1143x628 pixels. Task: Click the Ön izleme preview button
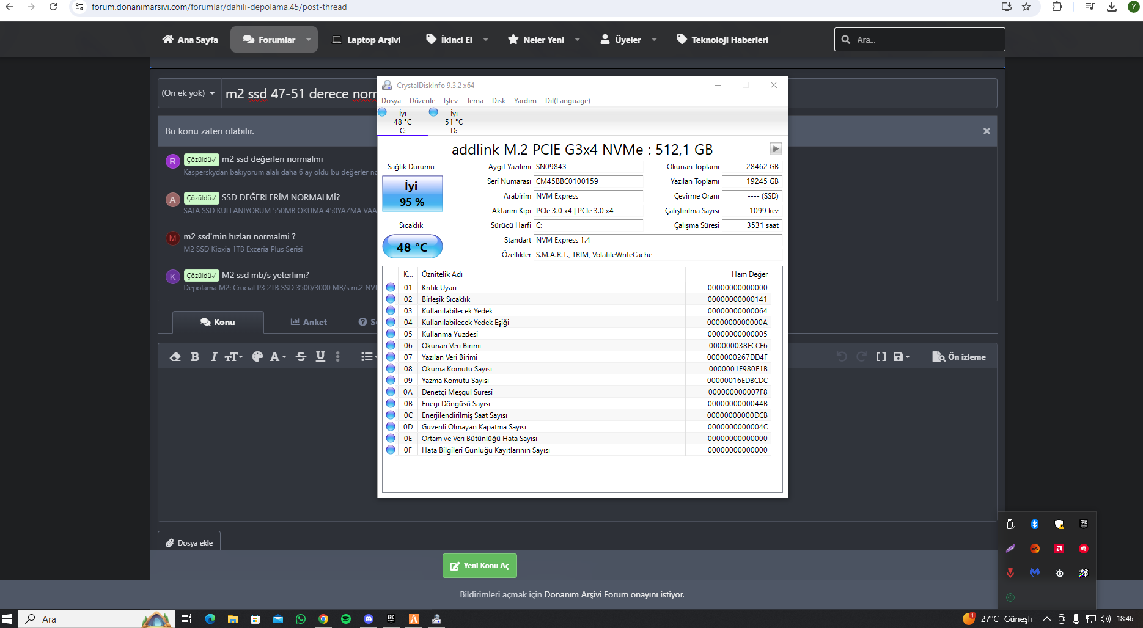click(x=959, y=357)
